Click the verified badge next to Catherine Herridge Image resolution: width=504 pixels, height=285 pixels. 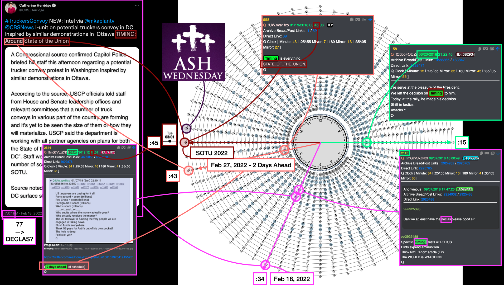pyautogui.click(x=54, y=5)
